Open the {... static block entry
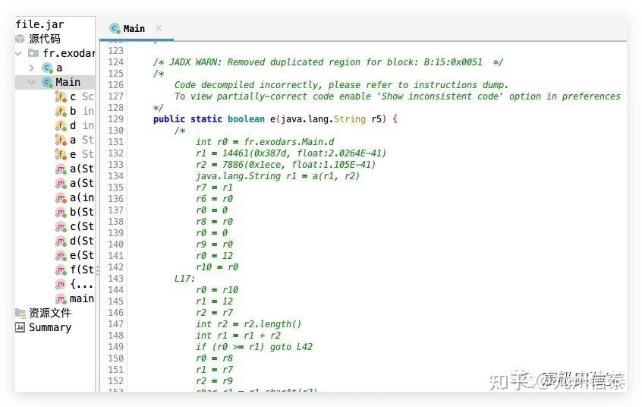The width and height of the screenshot is (642, 407). click(x=81, y=284)
